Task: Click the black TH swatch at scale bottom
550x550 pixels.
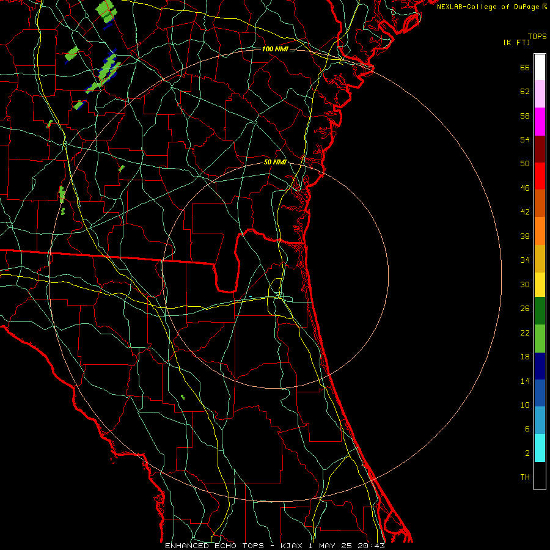Action: [x=540, y=475]
